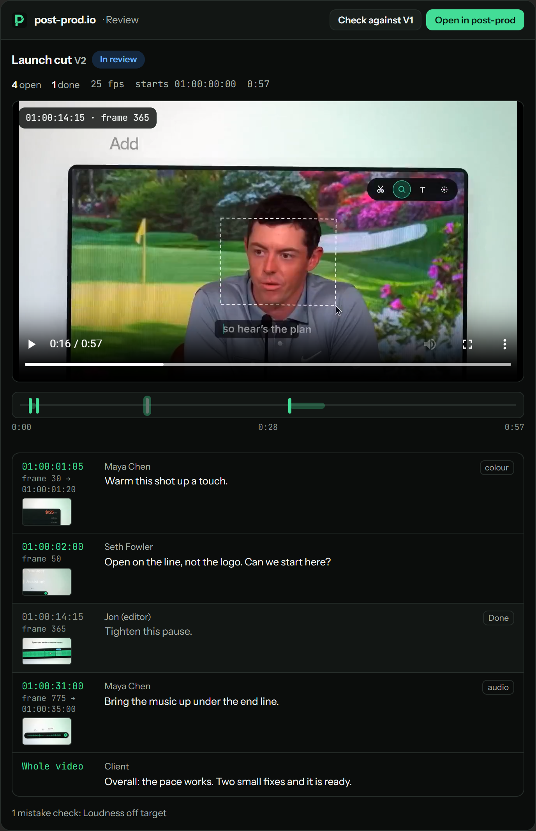Seek using the video progress bar
This screenshot has height=831, width=536.
coord(268,364)
